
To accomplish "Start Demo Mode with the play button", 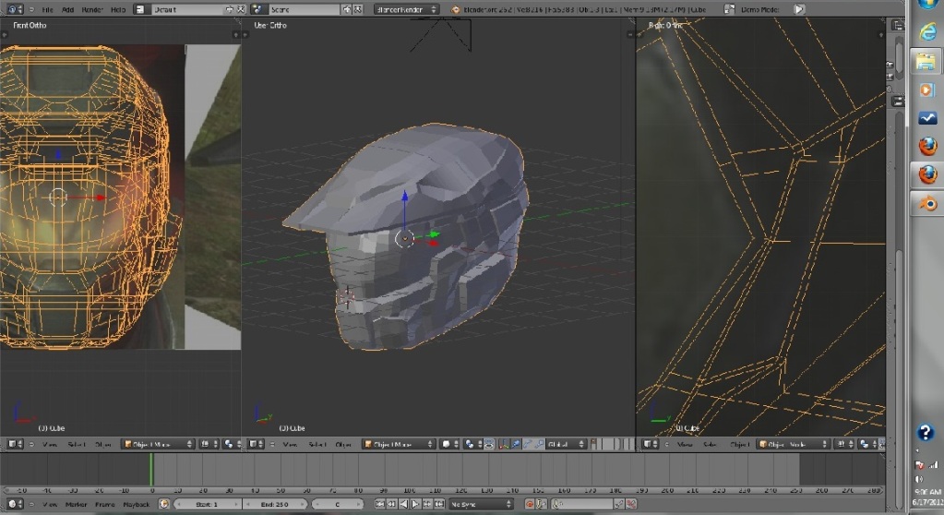I will [799, 9].
